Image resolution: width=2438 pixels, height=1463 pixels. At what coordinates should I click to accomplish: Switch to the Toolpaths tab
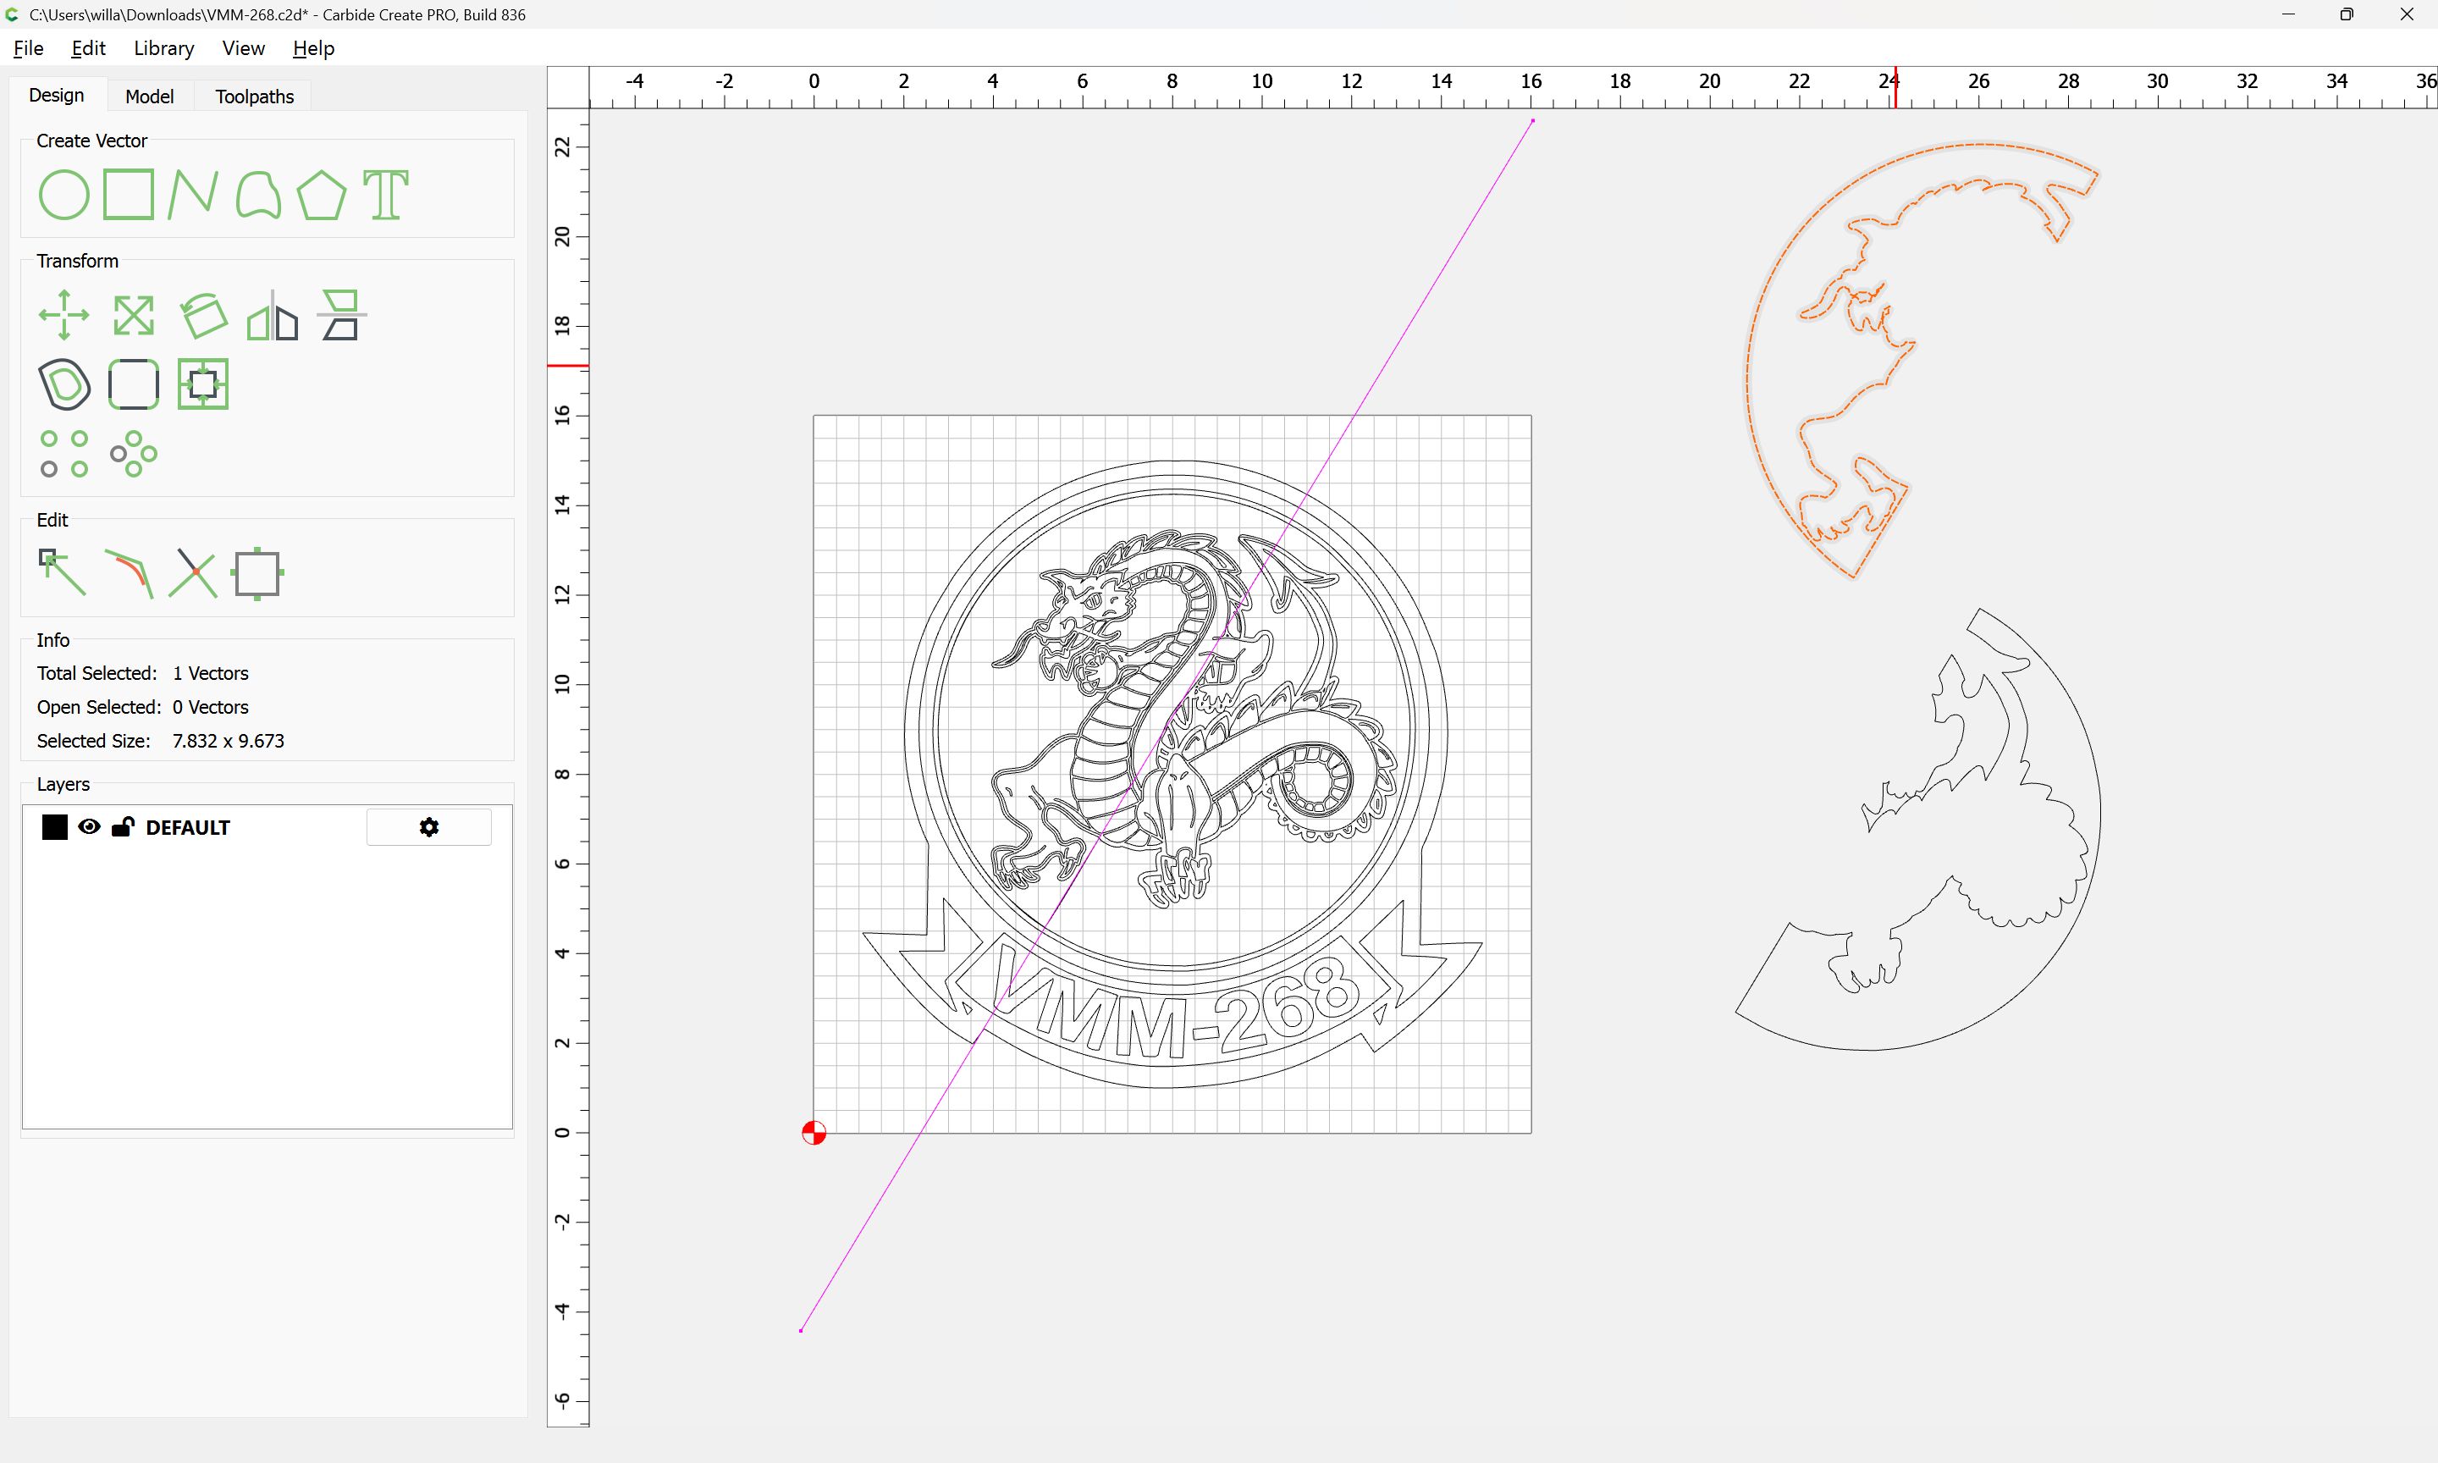point(254,97)
